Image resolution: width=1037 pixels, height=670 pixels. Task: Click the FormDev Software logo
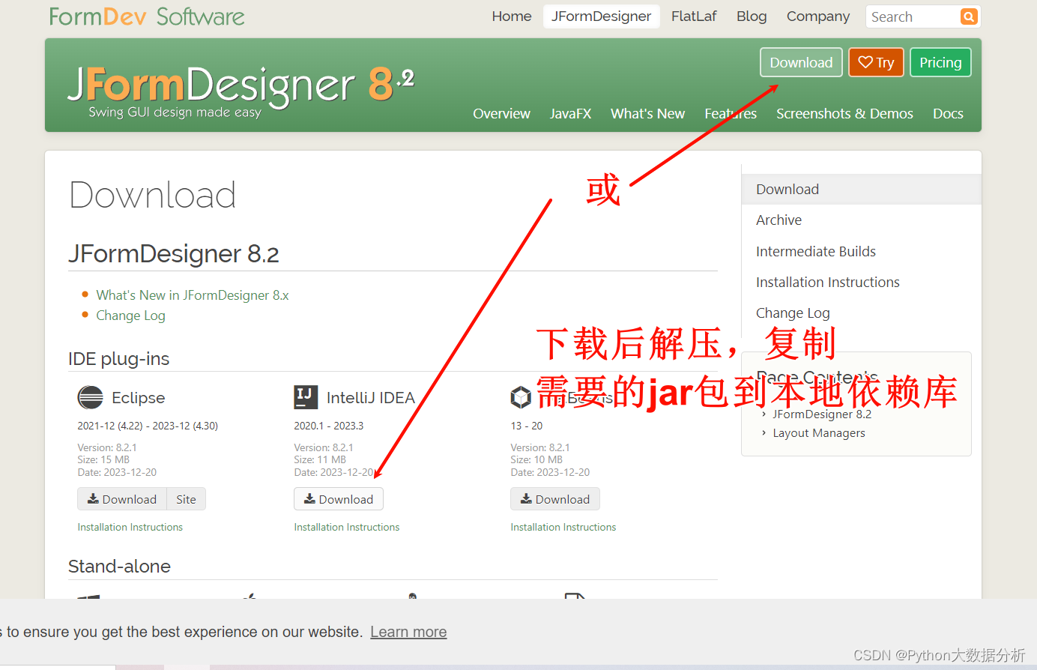(147, 16)
